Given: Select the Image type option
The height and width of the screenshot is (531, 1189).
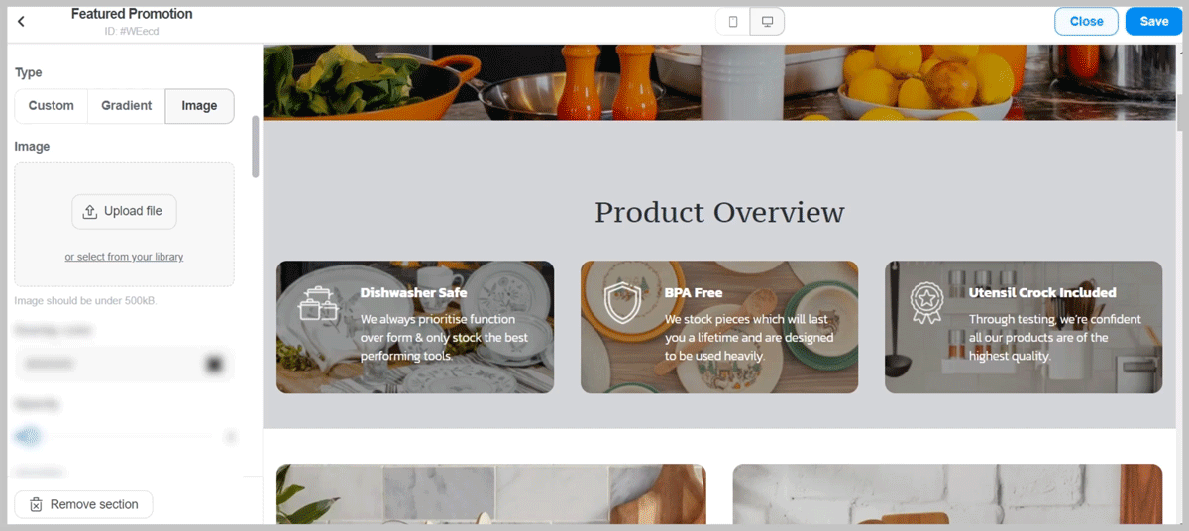Looking at the screenshot, I should tap(199, 106).
